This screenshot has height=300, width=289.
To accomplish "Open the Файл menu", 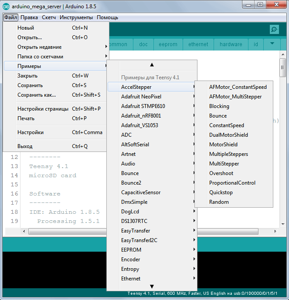I will (x=10, y=17).
